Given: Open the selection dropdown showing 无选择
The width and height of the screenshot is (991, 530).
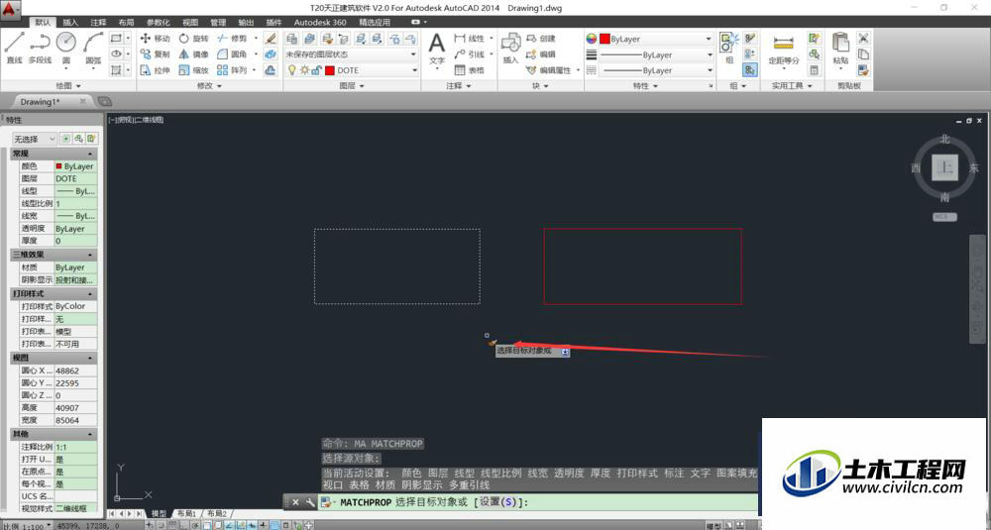Looking at the screenshot, I should 34,139.
